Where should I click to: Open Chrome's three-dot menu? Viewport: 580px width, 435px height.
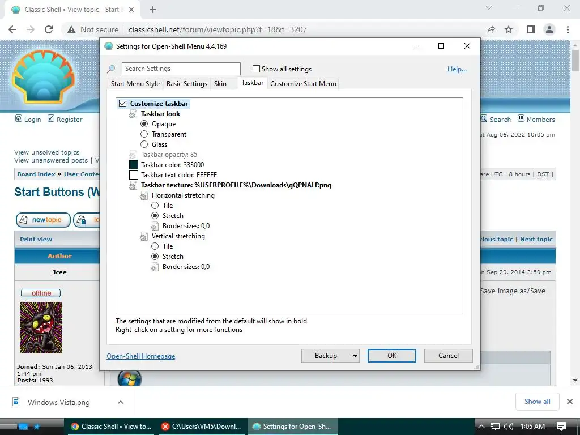568,29
